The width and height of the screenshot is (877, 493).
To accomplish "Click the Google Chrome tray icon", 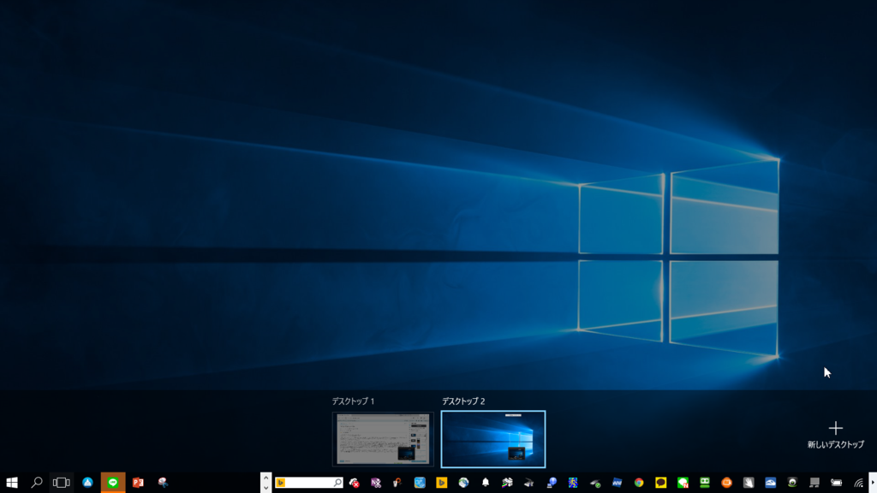I will [x=639, y=483].
